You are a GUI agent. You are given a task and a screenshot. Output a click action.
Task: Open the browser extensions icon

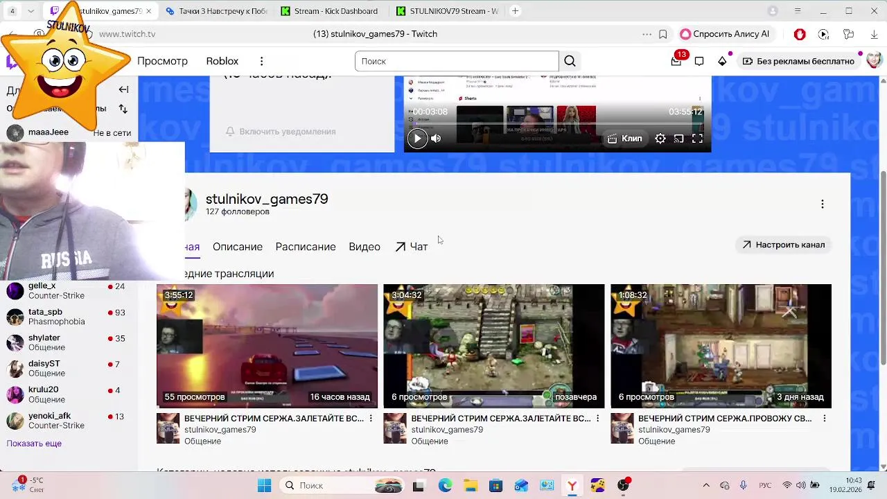[x=848, y=34]
